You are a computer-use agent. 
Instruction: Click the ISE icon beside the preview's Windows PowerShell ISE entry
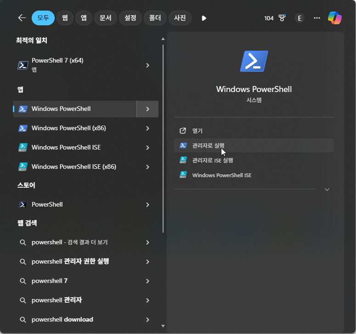tap(183, 175)
